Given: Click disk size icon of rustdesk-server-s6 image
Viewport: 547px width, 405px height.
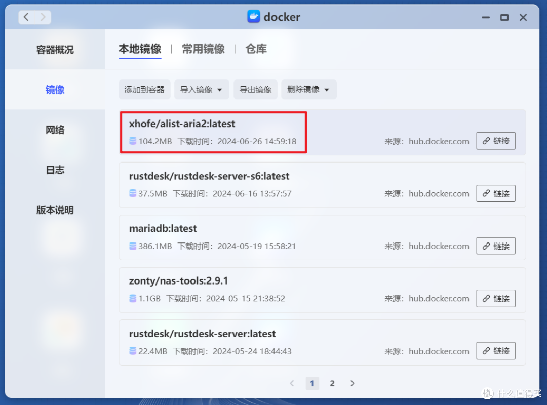Looking at the screenshot, I should [x=133, y=193].
